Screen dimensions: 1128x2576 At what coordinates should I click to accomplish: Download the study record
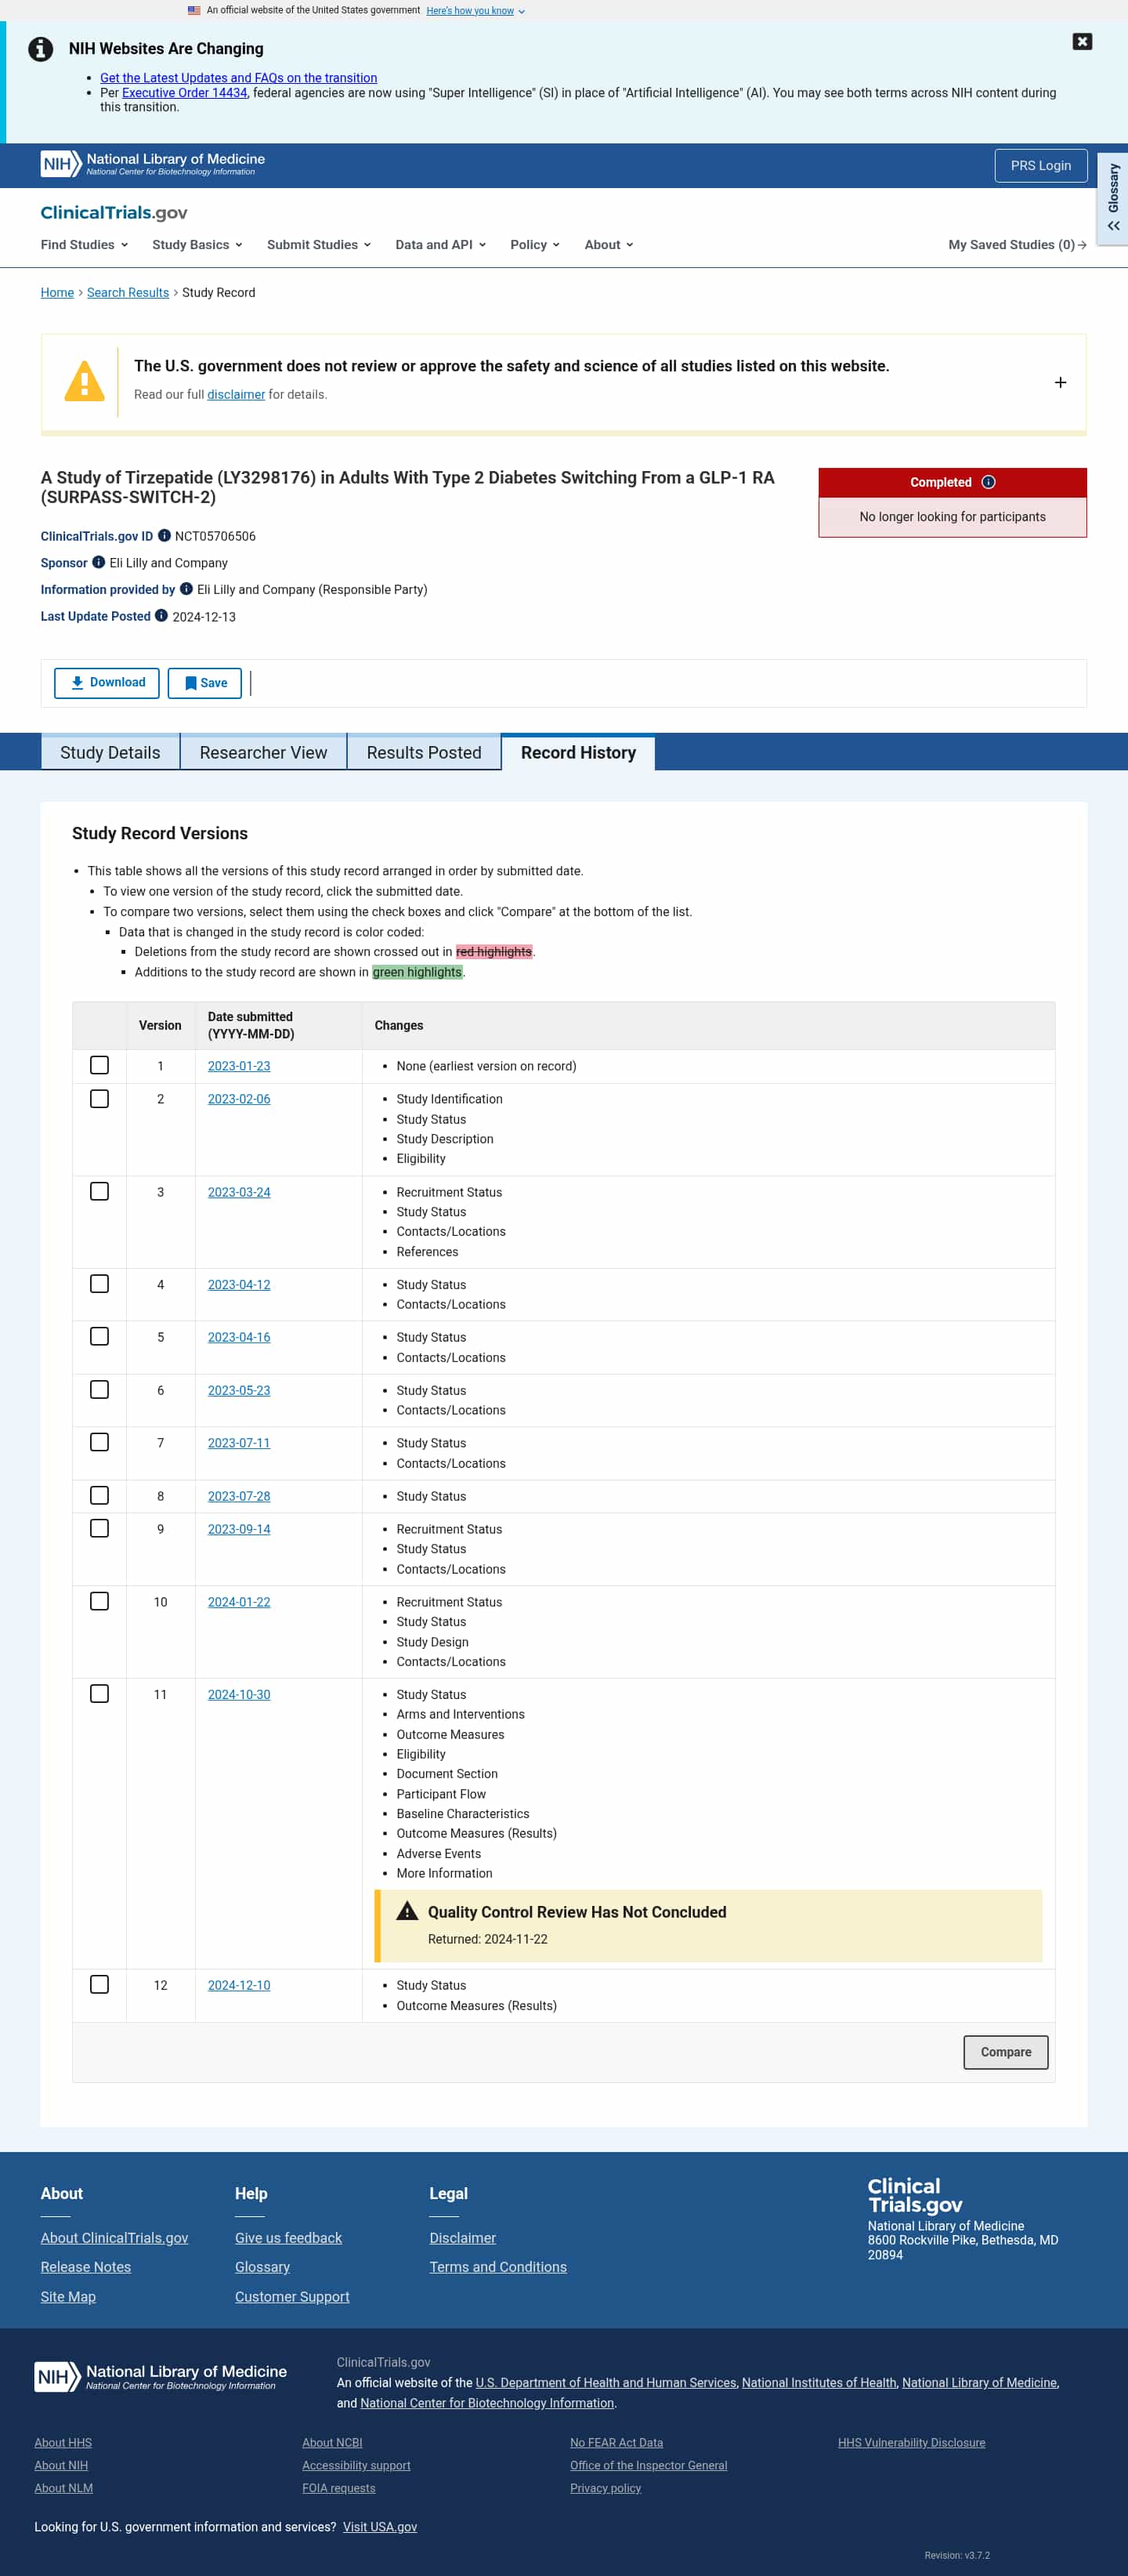107,683
